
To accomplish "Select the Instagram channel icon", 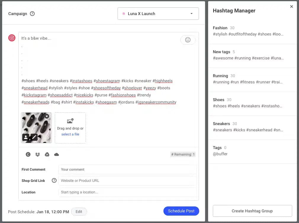I will (12, 38).
